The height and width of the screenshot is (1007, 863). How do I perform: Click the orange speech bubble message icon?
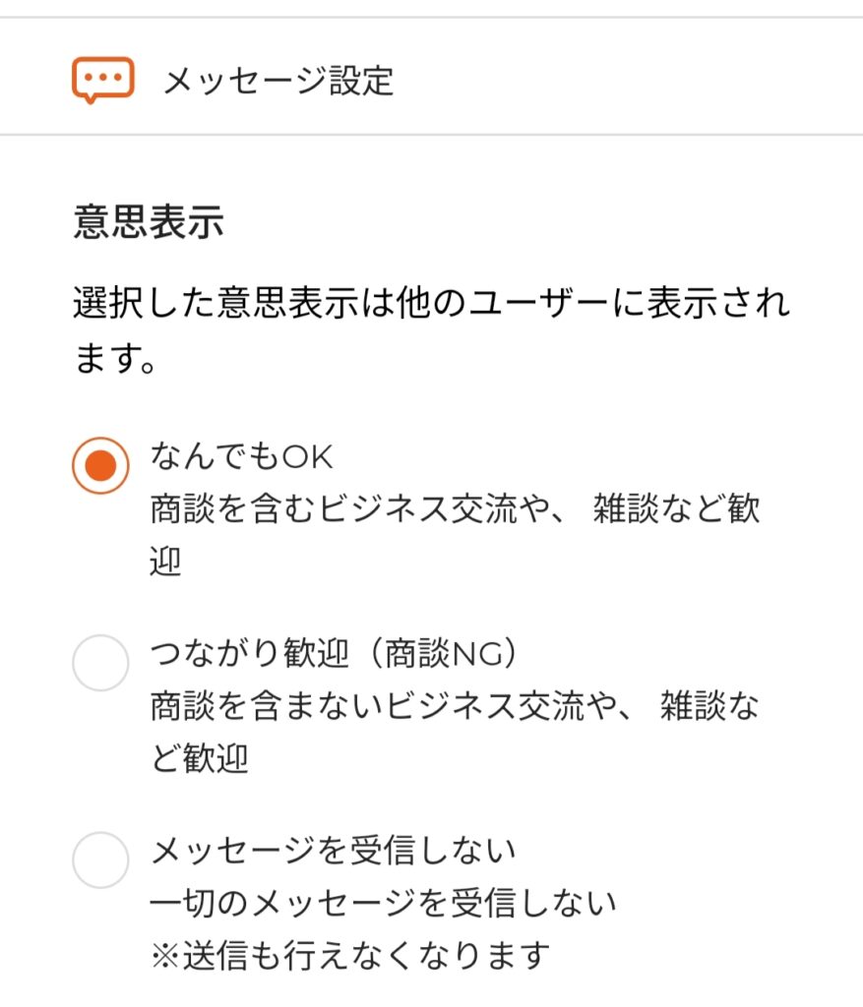coord(102,80)
